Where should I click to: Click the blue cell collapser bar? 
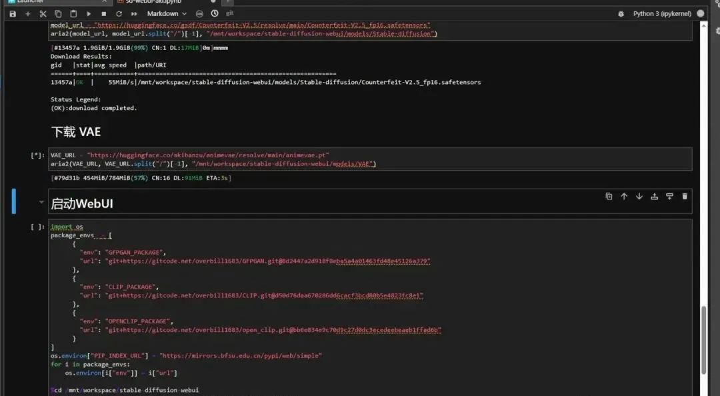tap(14, 201)
